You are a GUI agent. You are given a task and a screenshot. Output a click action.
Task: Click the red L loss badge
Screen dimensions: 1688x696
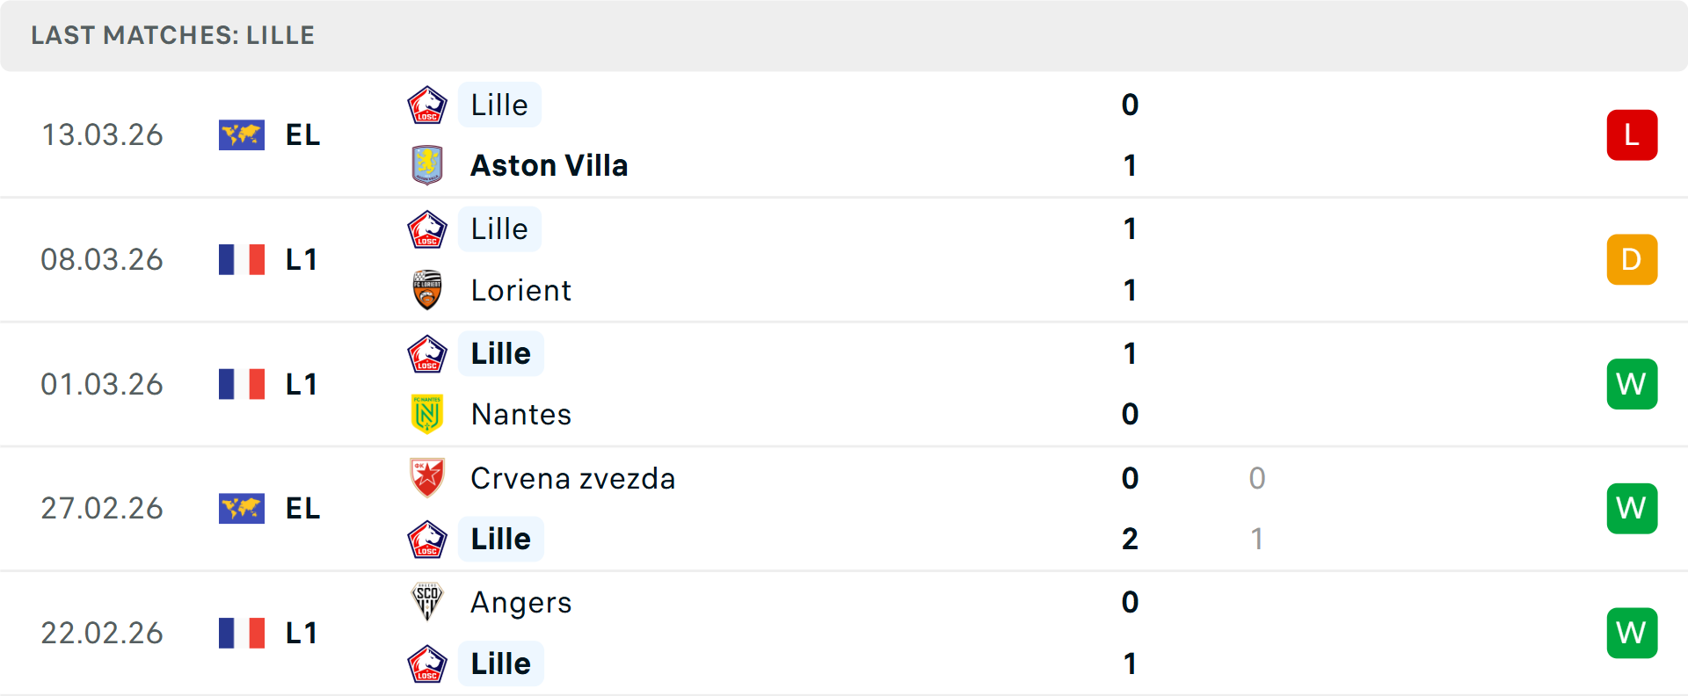(x=1632, y=135)
